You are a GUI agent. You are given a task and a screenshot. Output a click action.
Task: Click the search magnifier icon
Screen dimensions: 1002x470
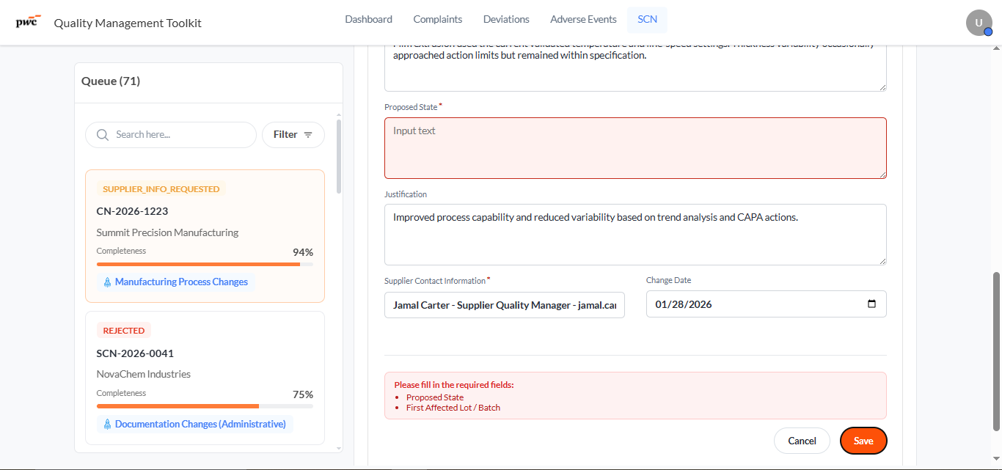click(x=103, y=135)
